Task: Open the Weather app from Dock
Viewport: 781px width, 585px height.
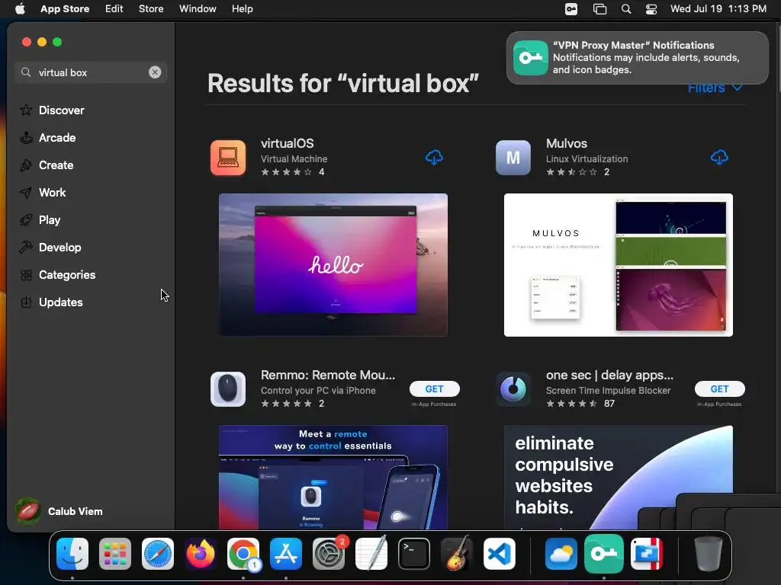Action: click(561, 554)
